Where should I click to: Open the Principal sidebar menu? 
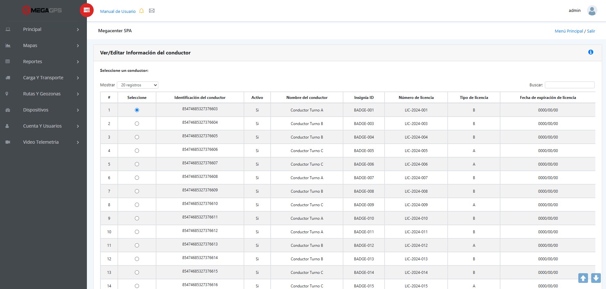tap(43, 29)
